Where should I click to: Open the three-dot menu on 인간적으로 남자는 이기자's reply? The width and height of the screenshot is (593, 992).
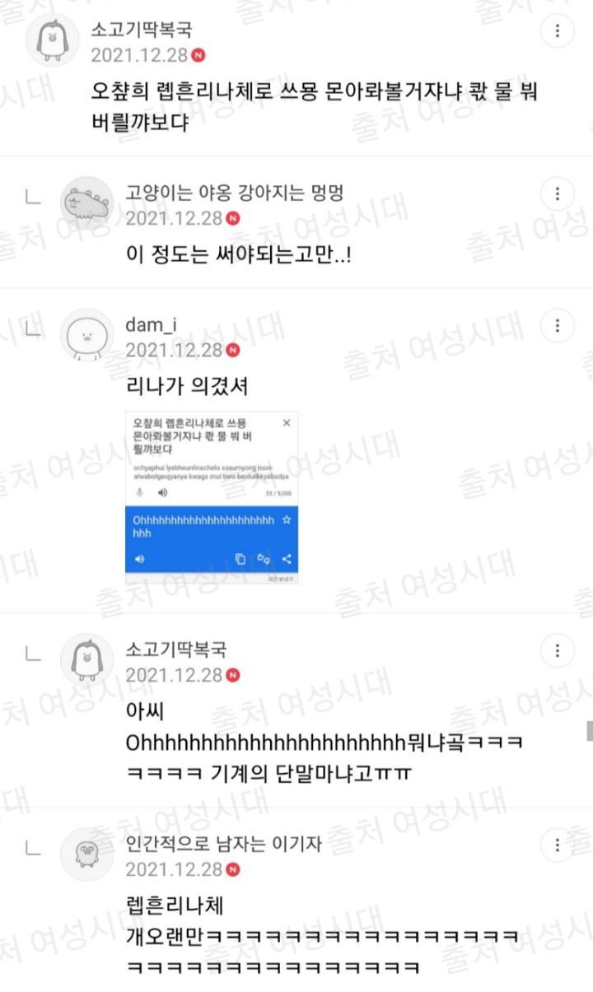click(x=558, y=845)
